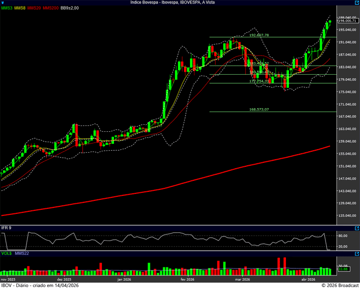Select the MMS20 indicator label
Screen dimensions: 360x288
34,8
